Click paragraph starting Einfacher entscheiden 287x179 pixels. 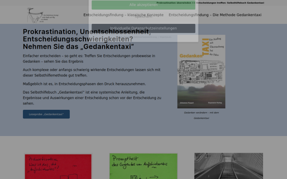89,59
